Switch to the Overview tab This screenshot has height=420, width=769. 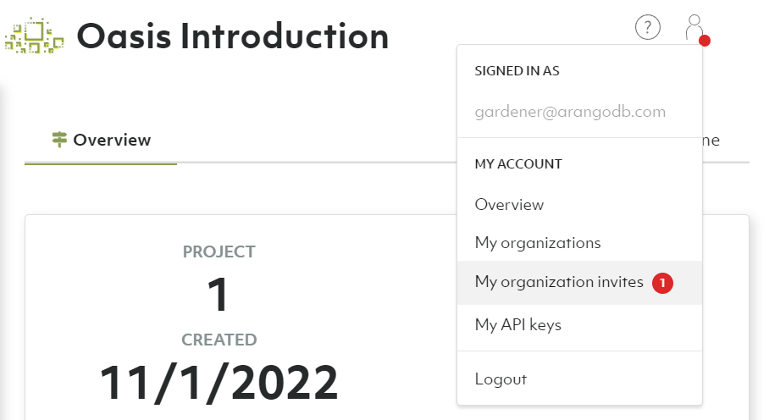click(102, 140)
